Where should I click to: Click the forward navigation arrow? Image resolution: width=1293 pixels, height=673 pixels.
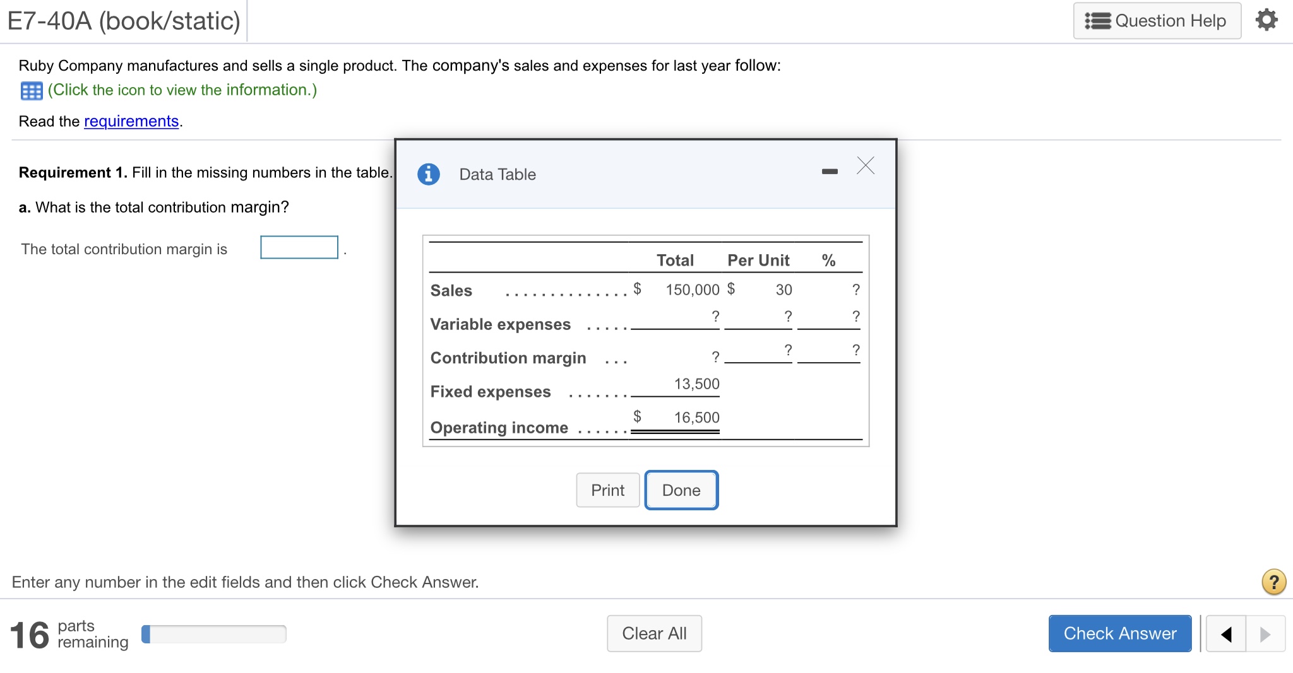pos(1265,633)
